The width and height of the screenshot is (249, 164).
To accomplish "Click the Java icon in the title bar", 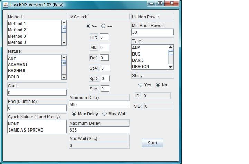I will click(x=6, y=5).
